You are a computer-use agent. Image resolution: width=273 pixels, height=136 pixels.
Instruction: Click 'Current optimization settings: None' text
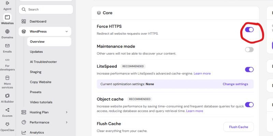127,84
